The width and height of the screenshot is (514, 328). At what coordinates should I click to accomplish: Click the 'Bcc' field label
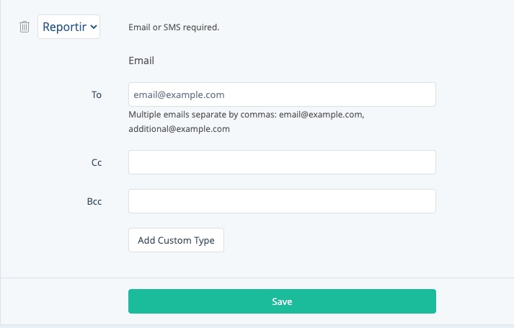coord(94,201)
